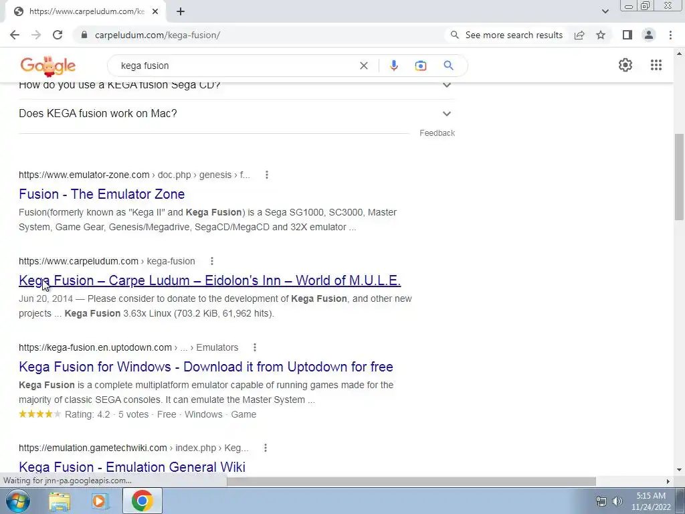Click the horizontal scrollbar thumb

point(411,481)
